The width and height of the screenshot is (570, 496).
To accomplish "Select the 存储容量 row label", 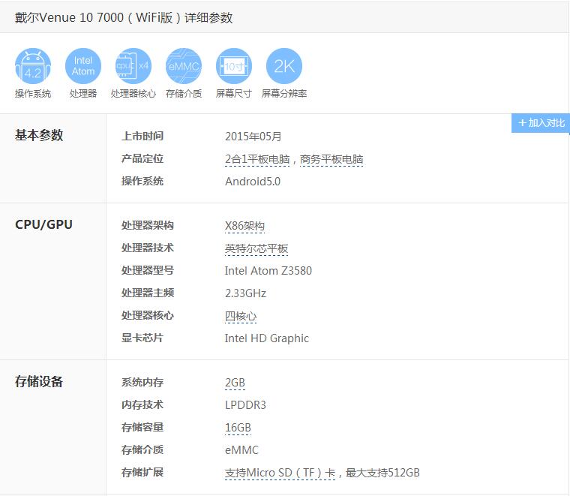I will (x=142, y=428).
